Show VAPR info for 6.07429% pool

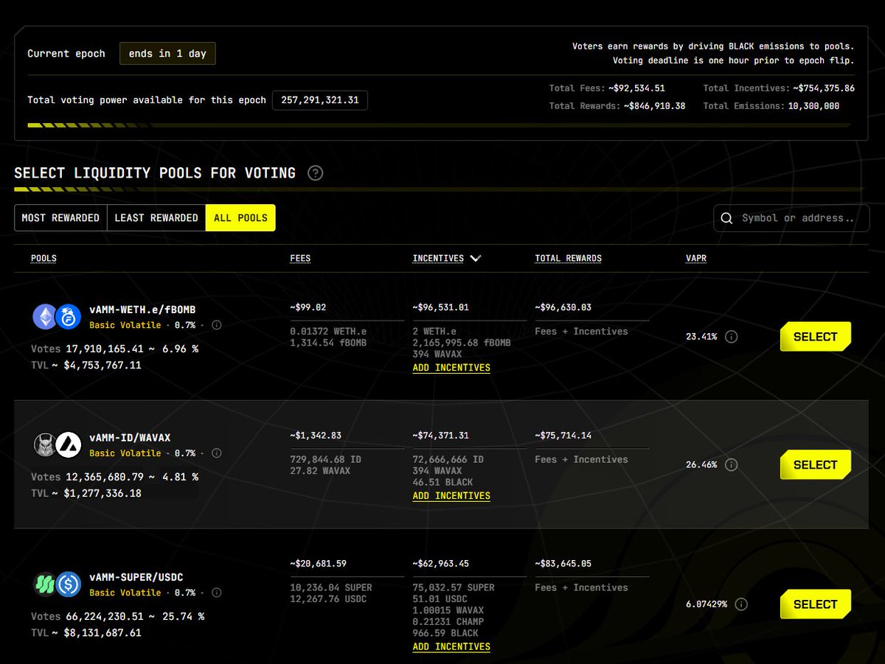tap(741, 604)
